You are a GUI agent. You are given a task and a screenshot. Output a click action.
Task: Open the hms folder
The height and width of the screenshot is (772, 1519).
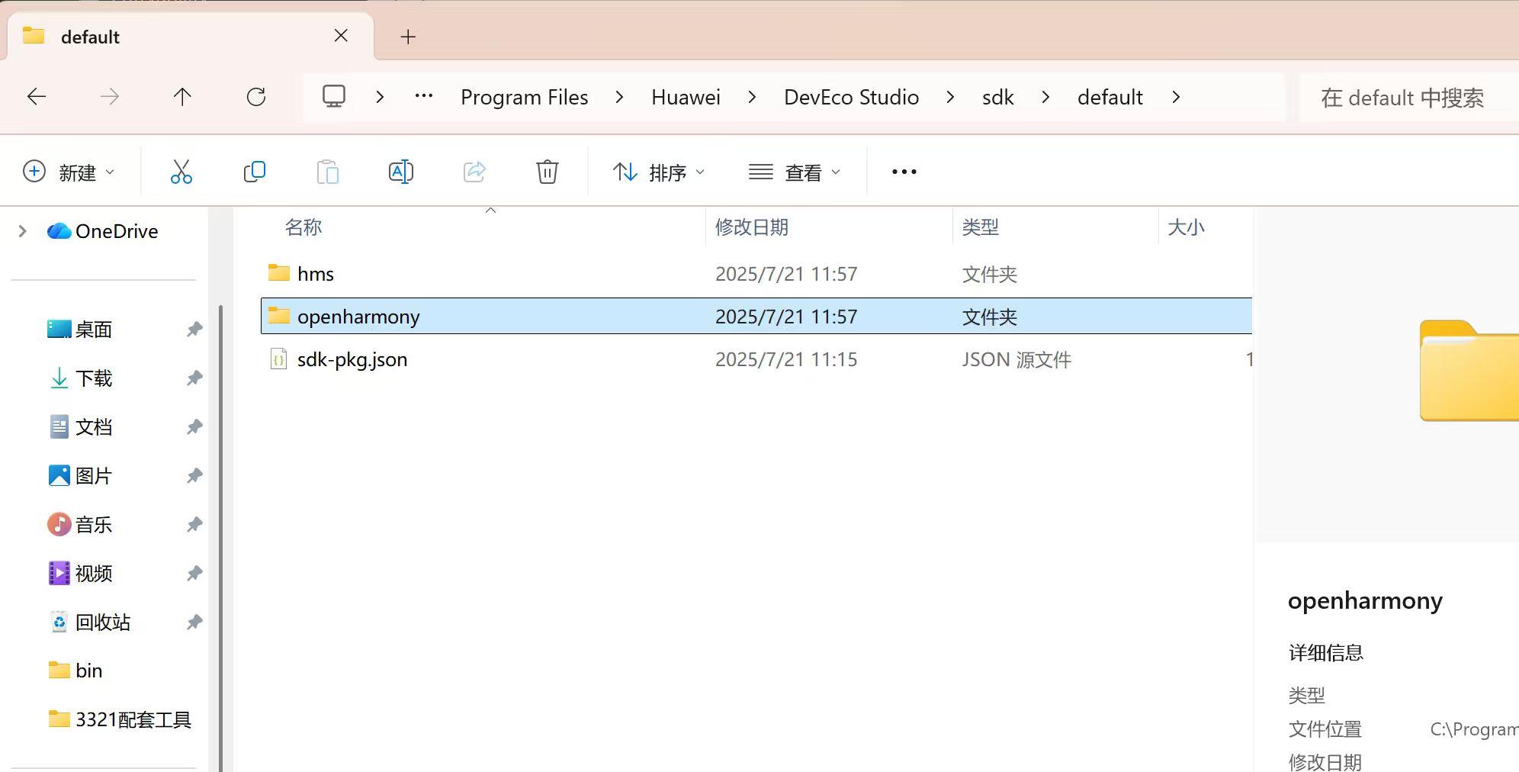(315, 273)
